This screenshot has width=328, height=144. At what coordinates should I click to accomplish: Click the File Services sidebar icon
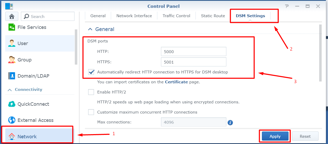(12, 27)
